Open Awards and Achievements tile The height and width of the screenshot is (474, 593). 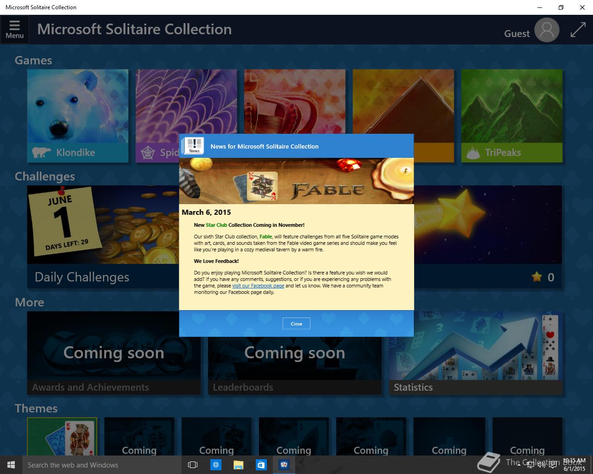114,354
